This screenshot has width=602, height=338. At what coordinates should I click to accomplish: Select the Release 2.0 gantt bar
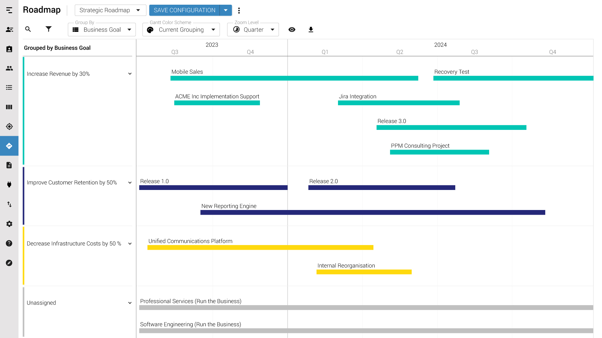coord(381,187)
